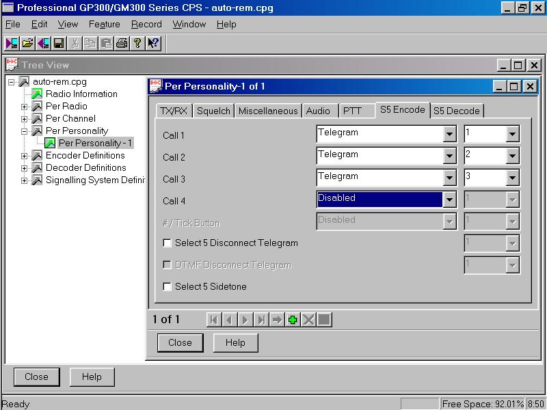Open the Call 1 telegram number dropdown

(512, 134)
